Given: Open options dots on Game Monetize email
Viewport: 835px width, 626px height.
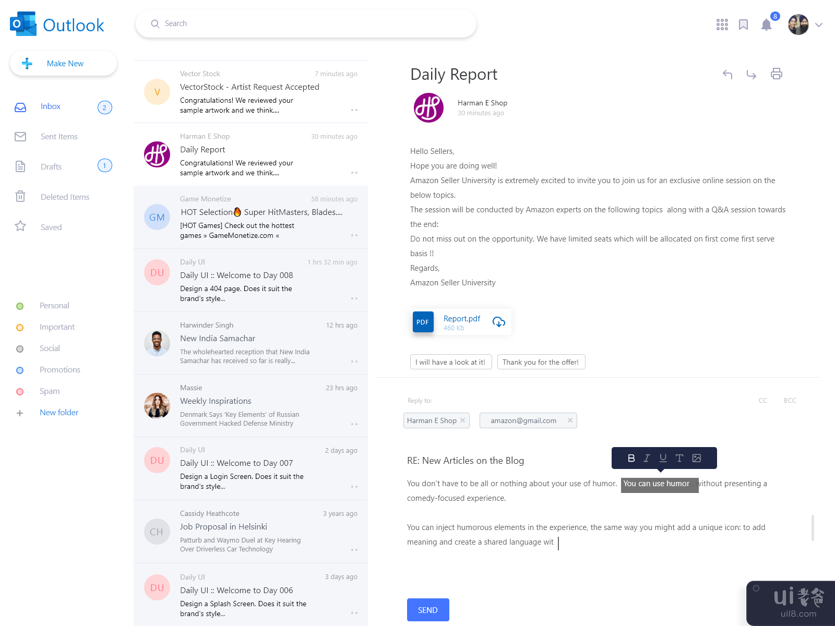Looking at the screenshot, I should click(354, 235).
